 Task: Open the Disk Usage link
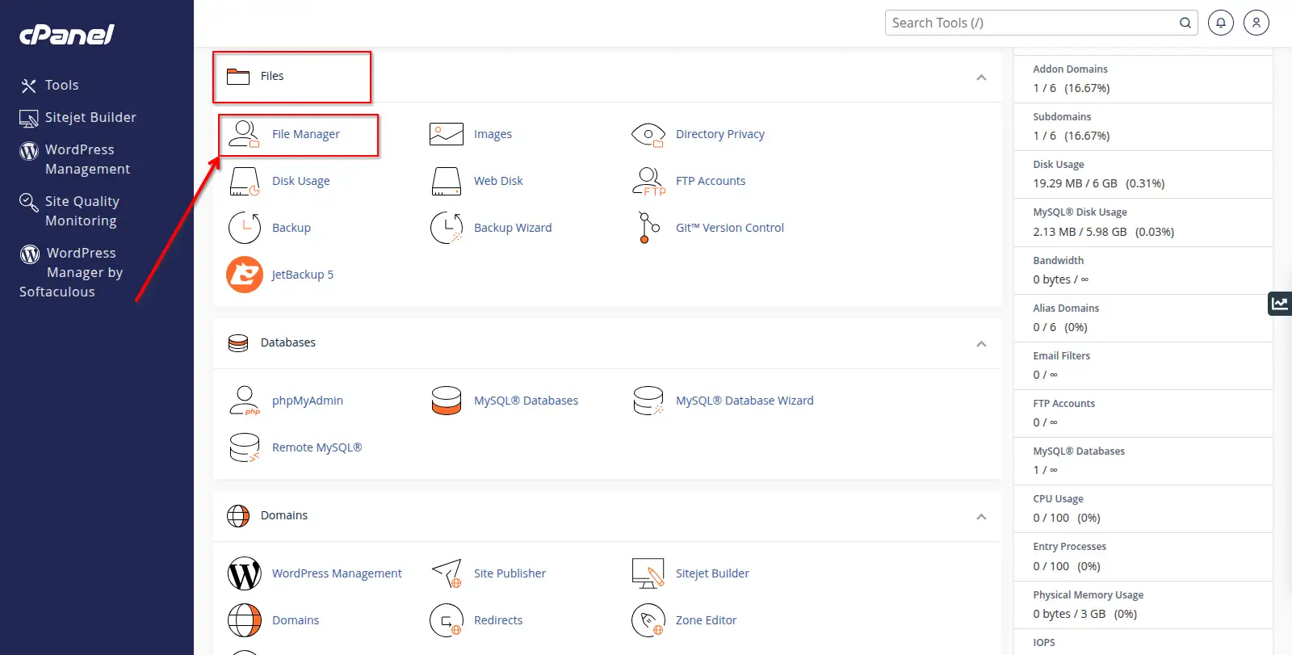301,181
